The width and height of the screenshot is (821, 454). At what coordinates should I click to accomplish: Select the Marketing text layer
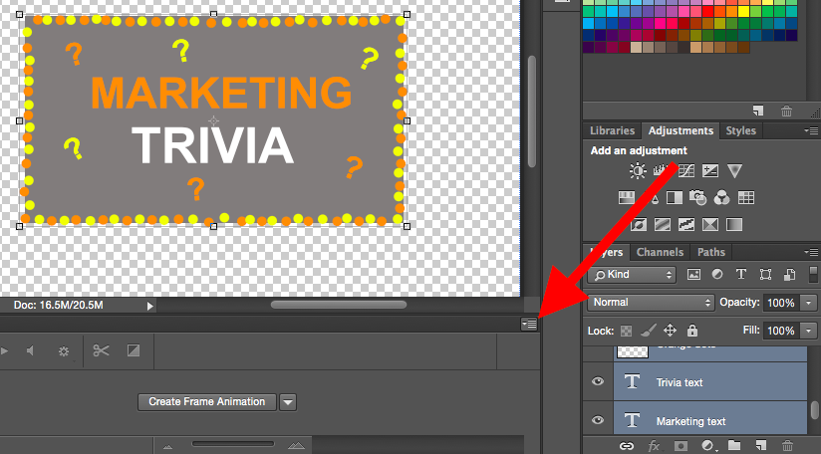[710, 420]
